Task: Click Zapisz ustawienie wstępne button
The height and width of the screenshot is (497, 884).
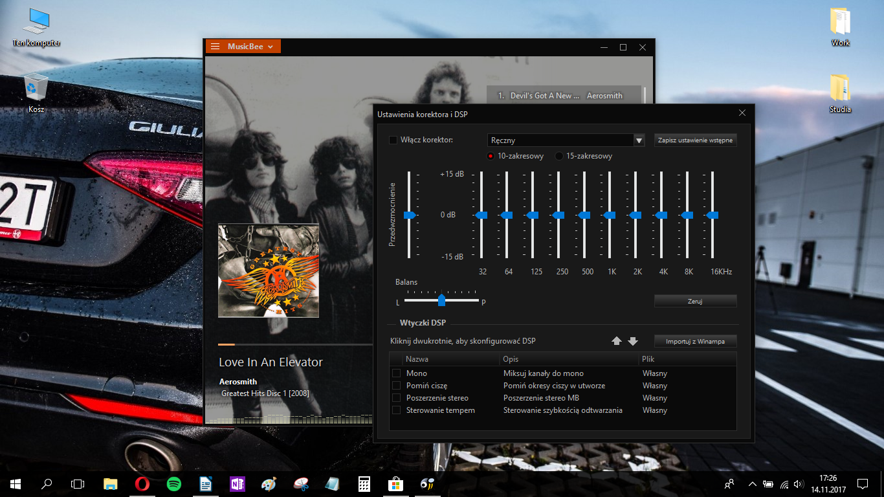Action: [695, 140]
